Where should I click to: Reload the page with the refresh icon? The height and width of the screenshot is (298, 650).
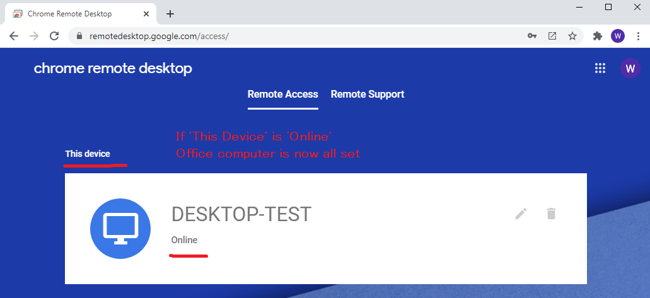(x=54, y=36)
